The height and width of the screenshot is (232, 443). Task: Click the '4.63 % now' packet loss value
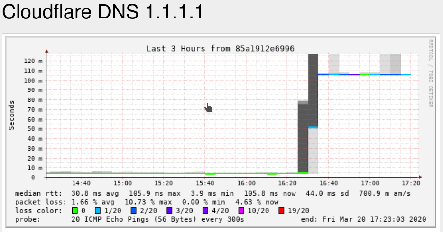point(257,202)
